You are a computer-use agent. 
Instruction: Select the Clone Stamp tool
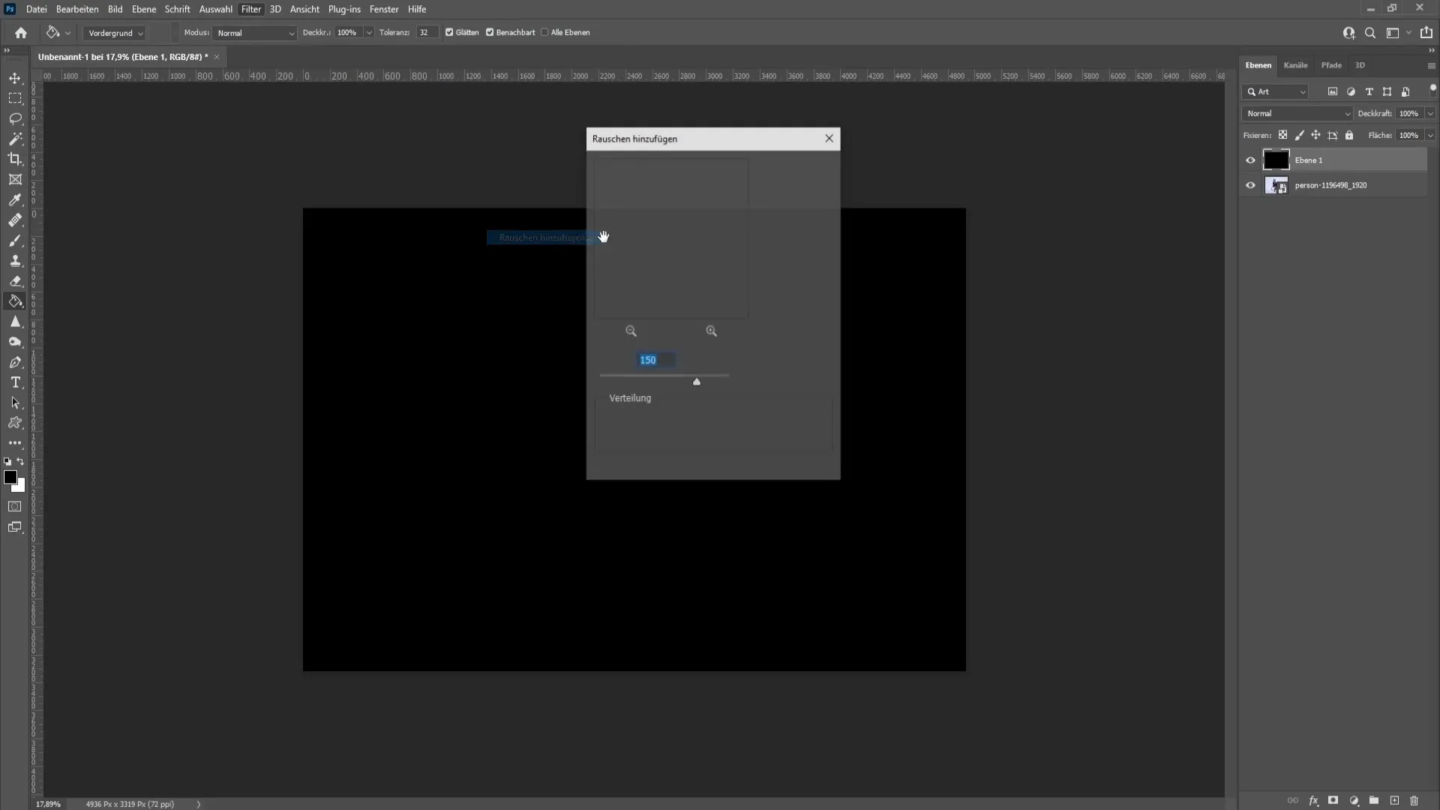click(15, 260)
